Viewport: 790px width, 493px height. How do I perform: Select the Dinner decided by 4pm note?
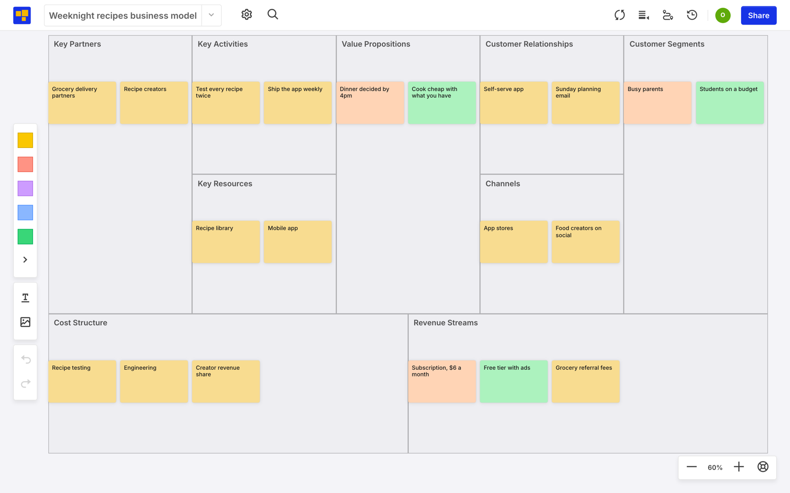pyautogui.click(x=370, y=103)
